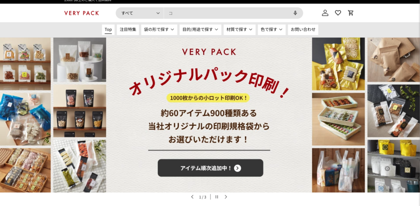Image resolution: width=420 pixels, height=206 pixels.
Task: Expand 色で探す menu
Action: (x=272, y=30)
